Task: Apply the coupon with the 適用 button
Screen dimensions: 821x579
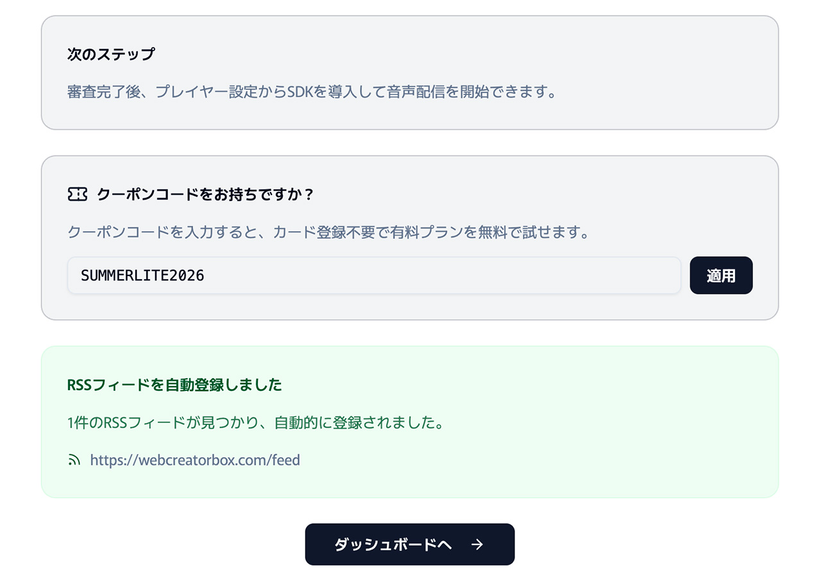Action: [x=721, y=275]
